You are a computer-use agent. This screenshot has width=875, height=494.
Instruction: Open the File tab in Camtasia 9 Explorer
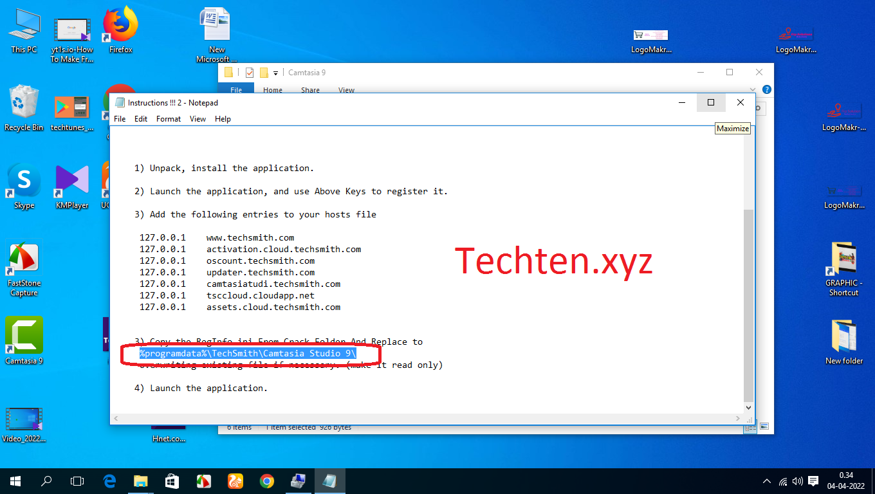[x=236, y=90]
